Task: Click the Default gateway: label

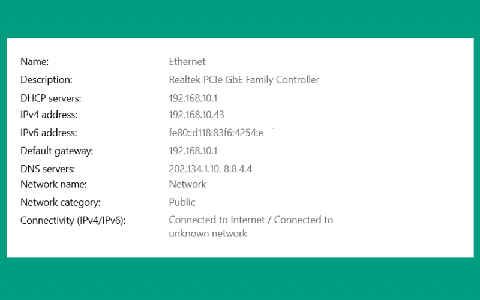Action: point(56,151)
